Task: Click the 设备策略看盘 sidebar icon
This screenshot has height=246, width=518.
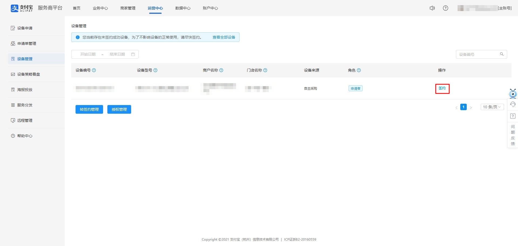Action: 13,74
